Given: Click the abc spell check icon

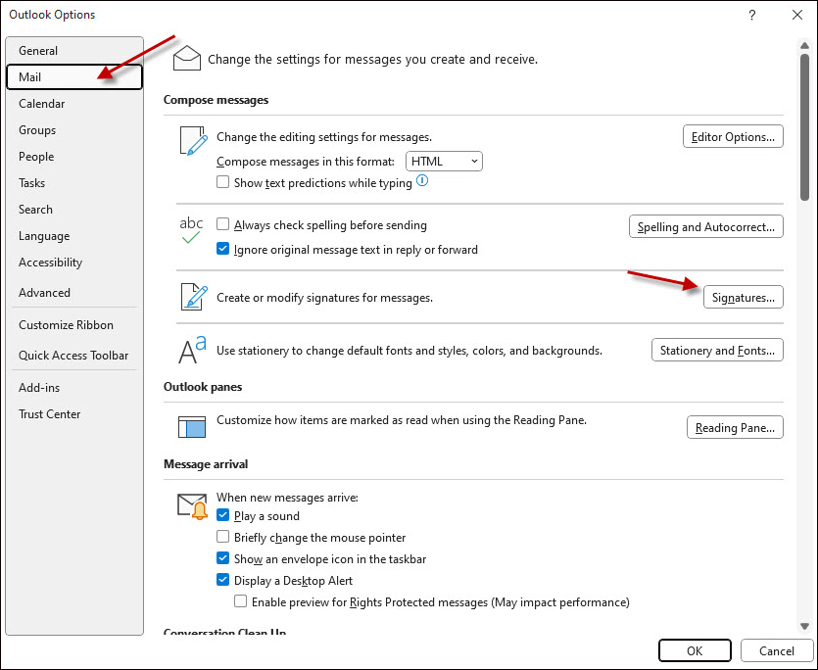Looking at the screenshot, I should pyautogui.click(x=191, y=230).
